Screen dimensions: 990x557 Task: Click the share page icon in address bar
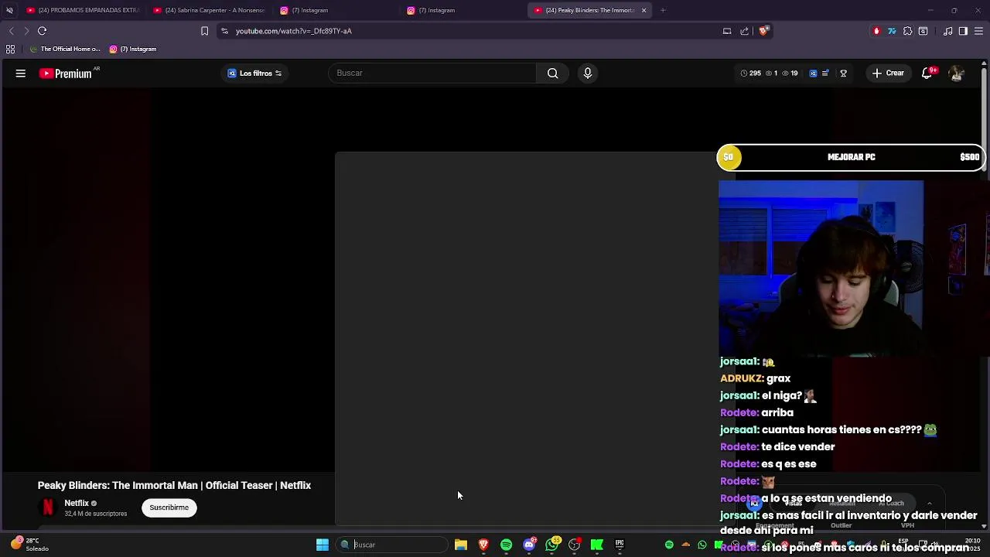(x=744, y=31)
